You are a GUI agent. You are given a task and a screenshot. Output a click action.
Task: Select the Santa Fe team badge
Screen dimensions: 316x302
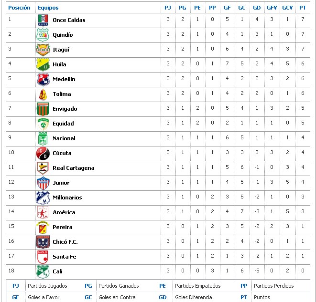click(43, 257)
